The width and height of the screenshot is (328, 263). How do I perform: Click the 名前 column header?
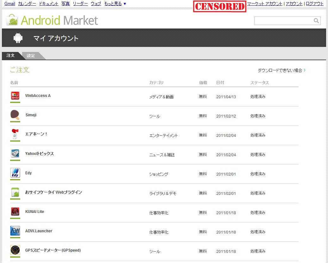click(x=14, y=83)
